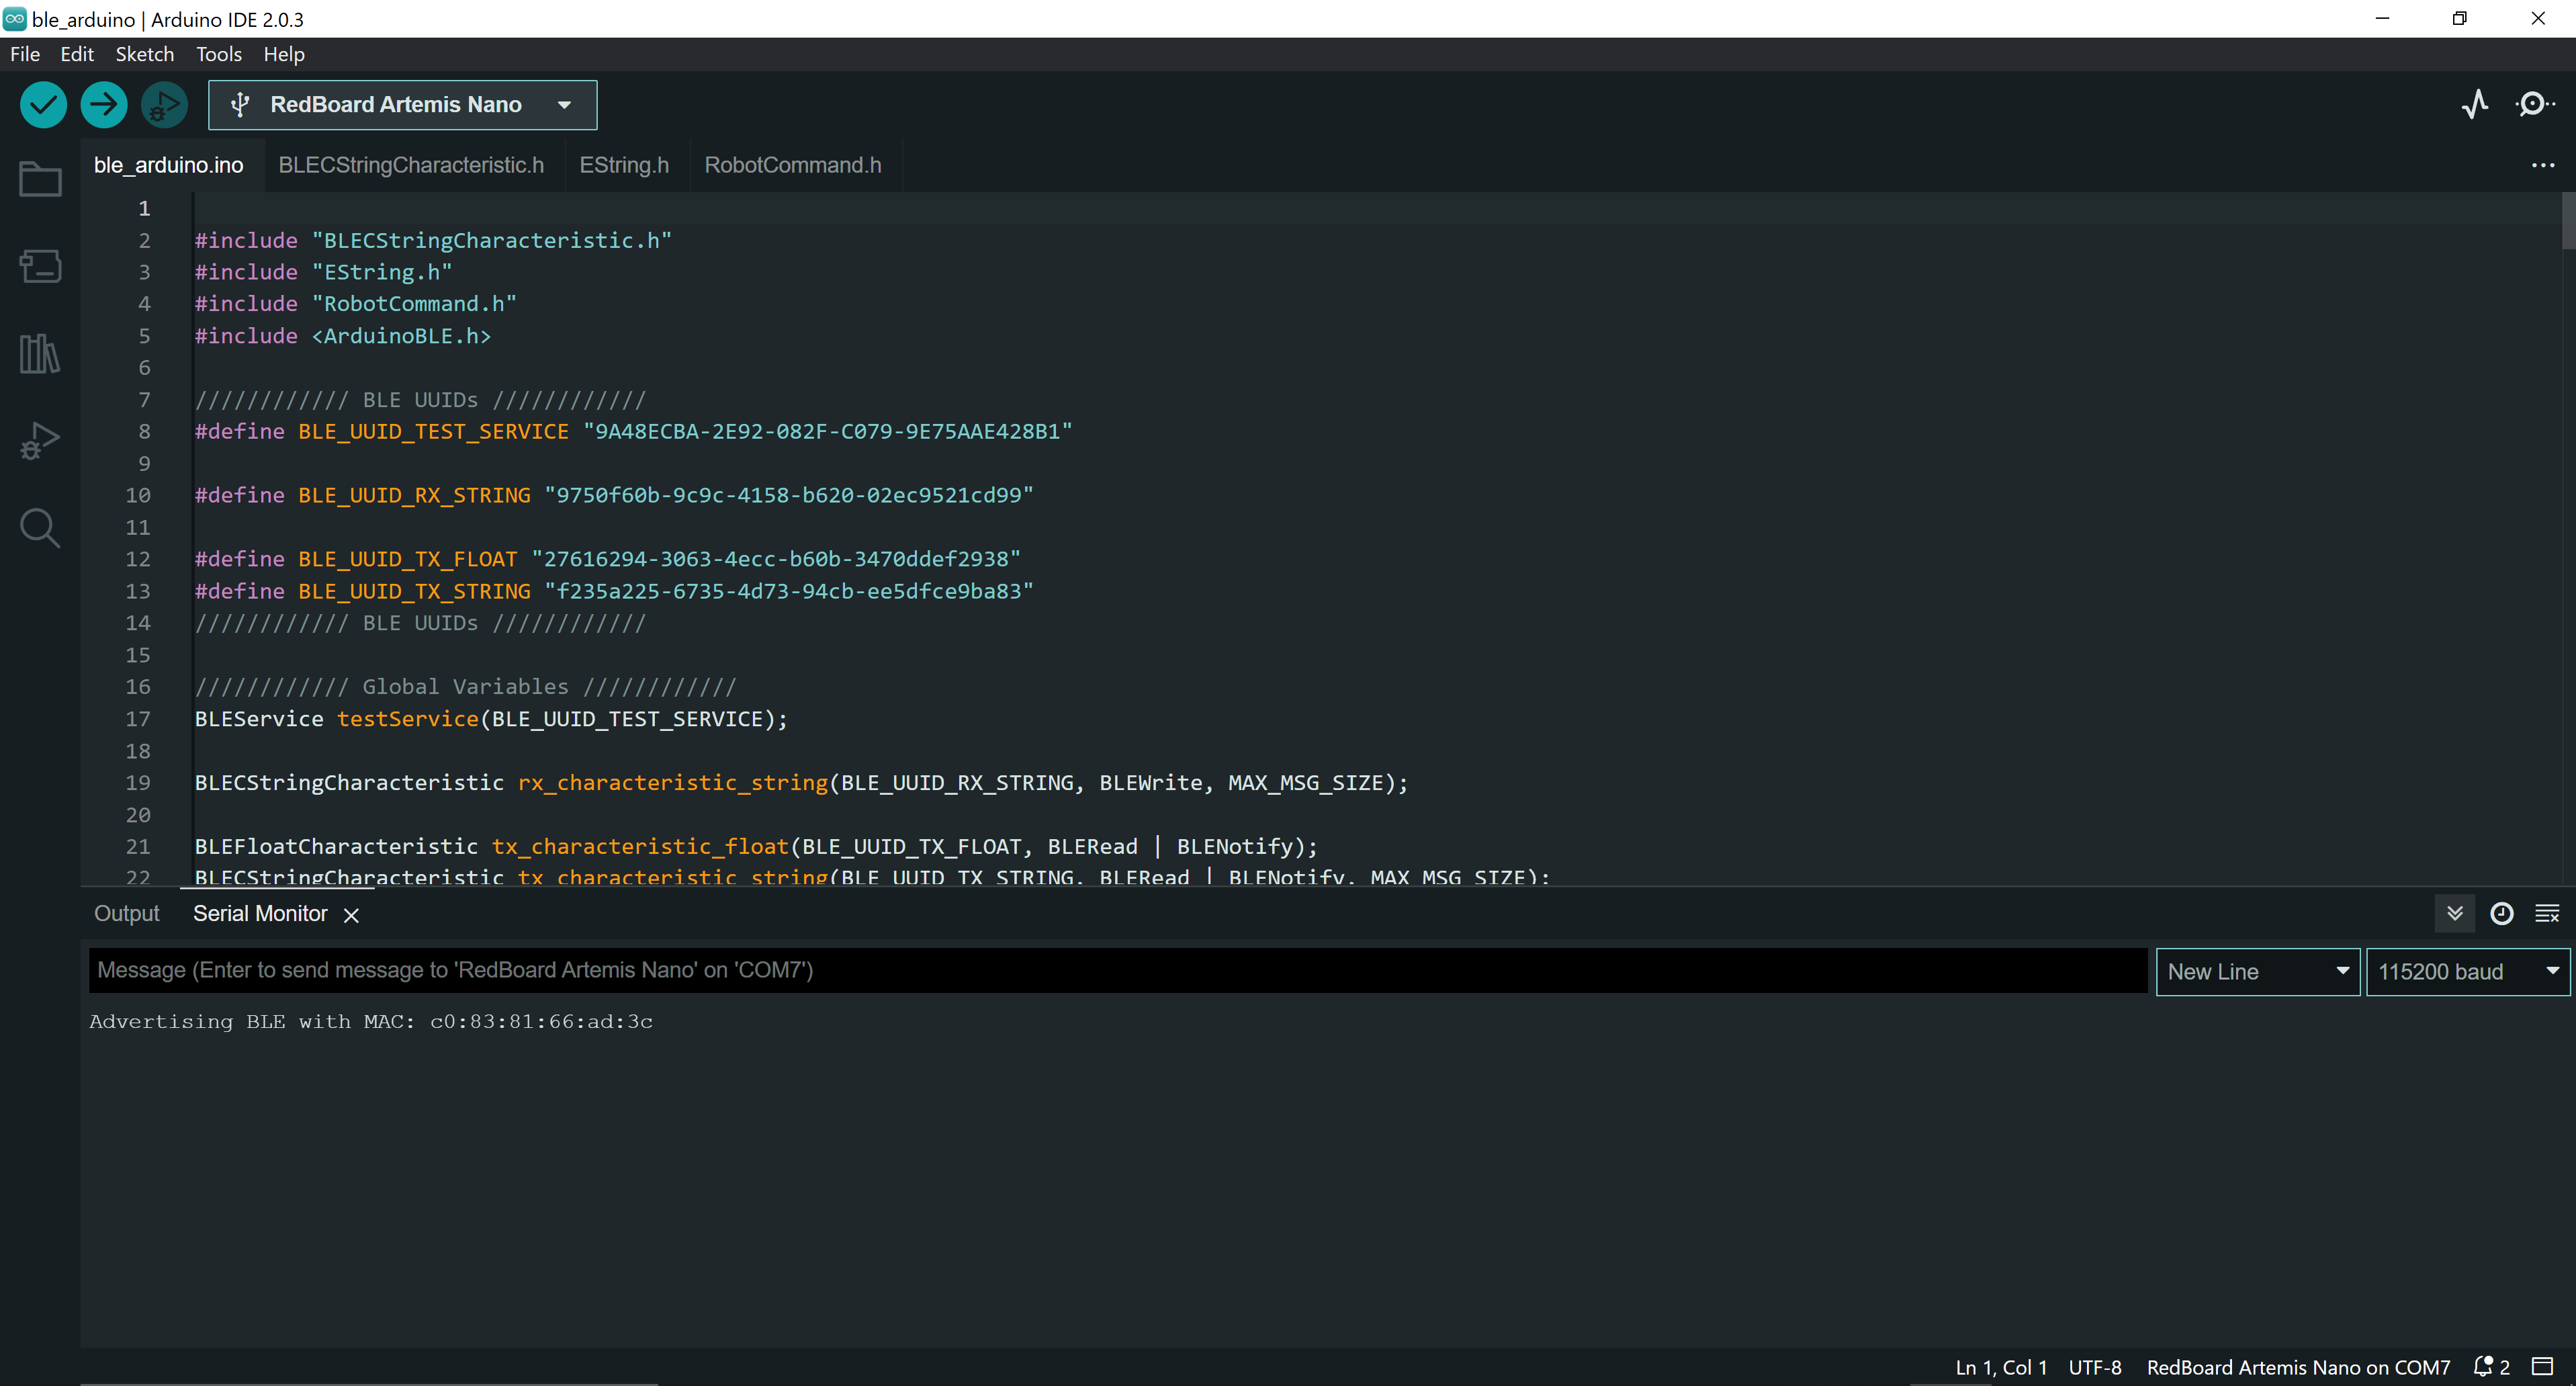The image size is (2576, 1386).
Task: Open the Tools menu
Action: point(219,54)
